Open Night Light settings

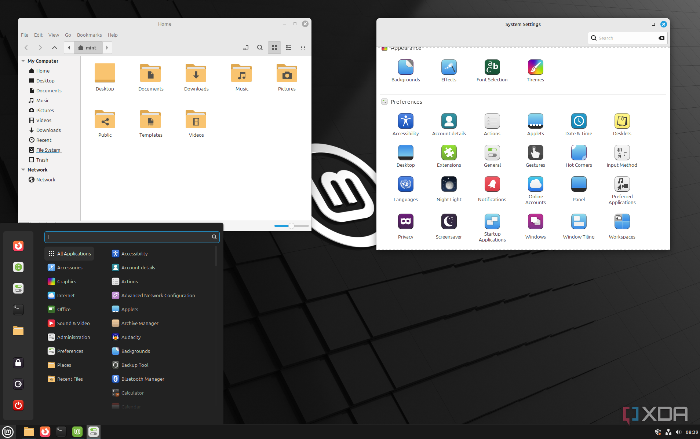pyautogui.click(x=449, y=189)
